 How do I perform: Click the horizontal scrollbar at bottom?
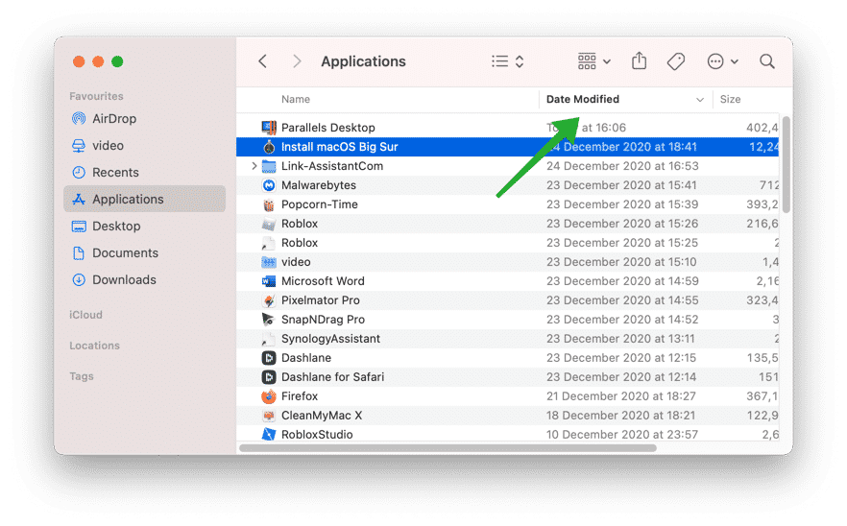(448, 448)
